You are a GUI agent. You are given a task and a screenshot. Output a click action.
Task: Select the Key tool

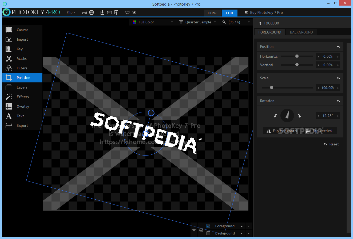[x=22, y=49]
